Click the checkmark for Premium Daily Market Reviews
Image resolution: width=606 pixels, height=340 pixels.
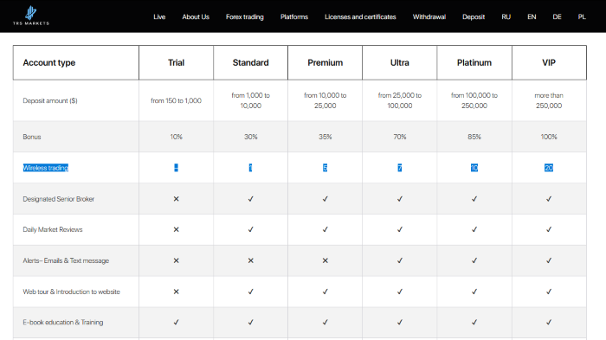coord(325,229)
